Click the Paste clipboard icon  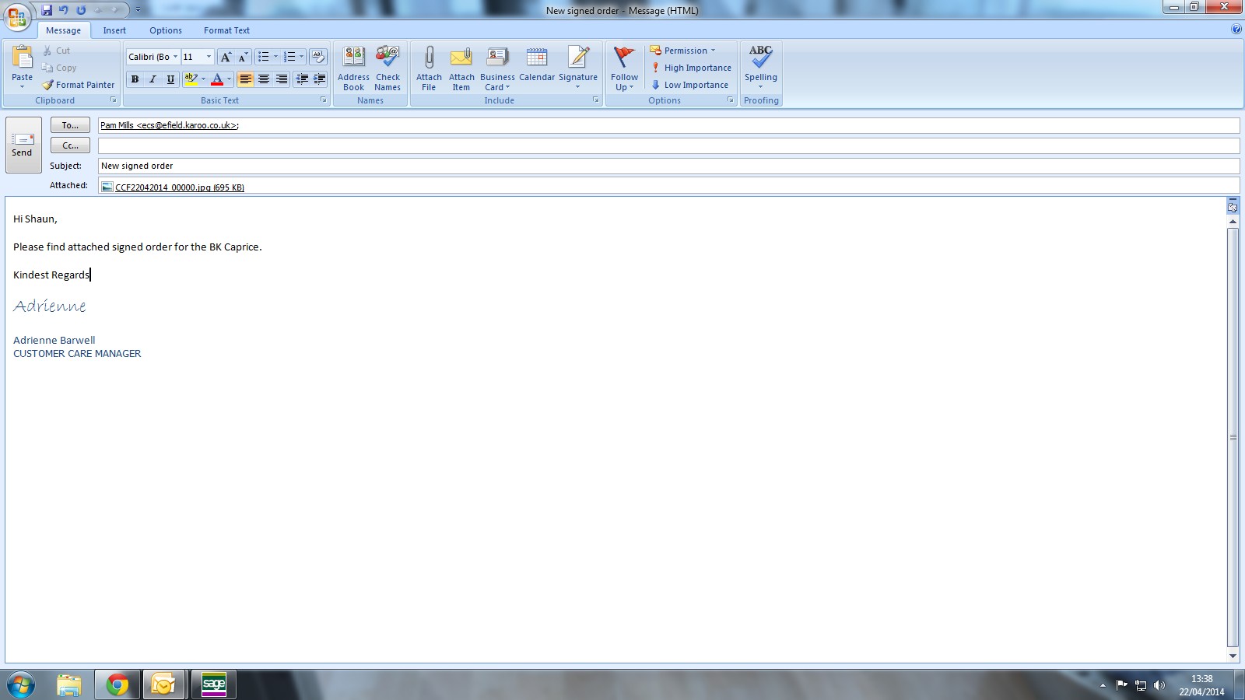pos(23,58)
